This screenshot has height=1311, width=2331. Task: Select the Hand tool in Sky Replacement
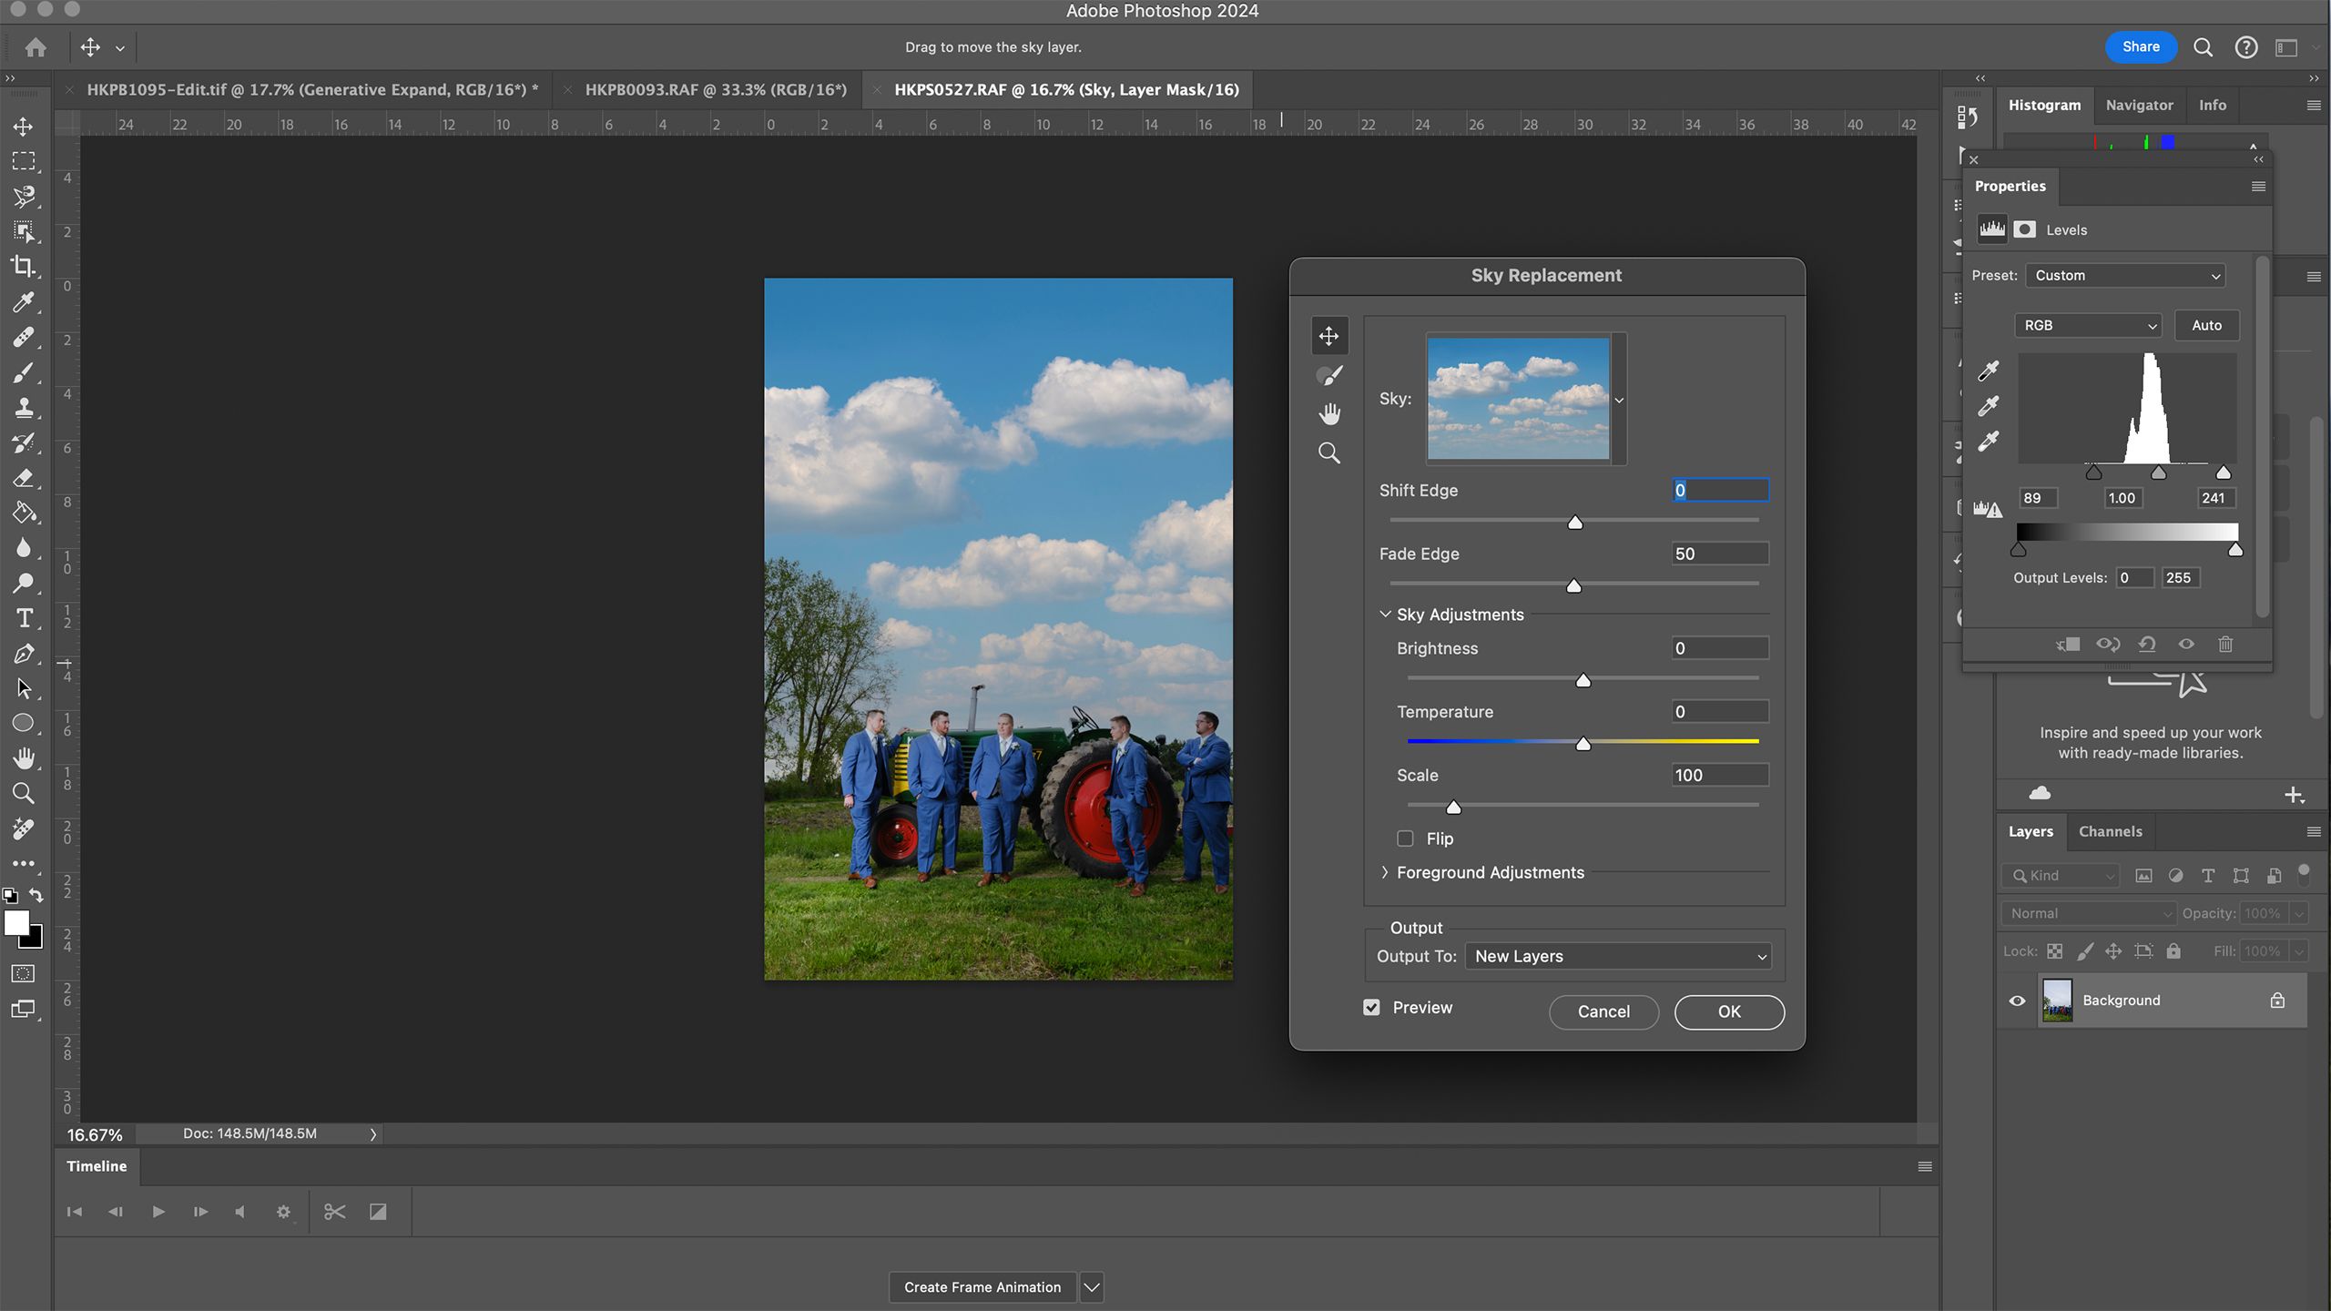click(1328, 413)
